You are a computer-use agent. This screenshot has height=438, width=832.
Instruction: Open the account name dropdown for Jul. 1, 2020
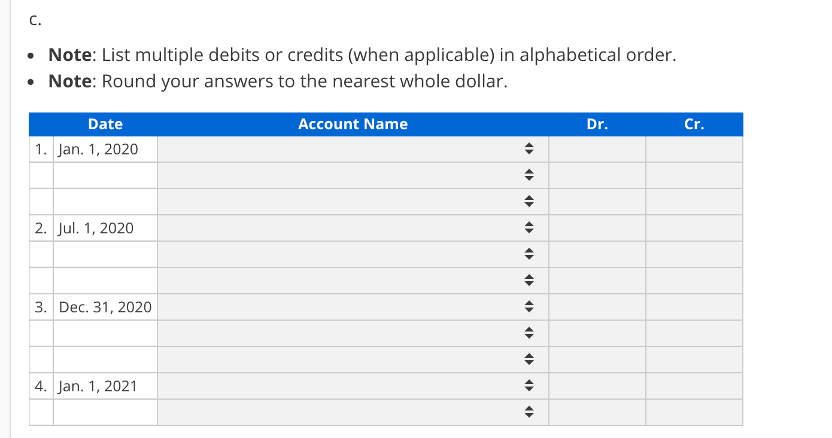(529, 228)
